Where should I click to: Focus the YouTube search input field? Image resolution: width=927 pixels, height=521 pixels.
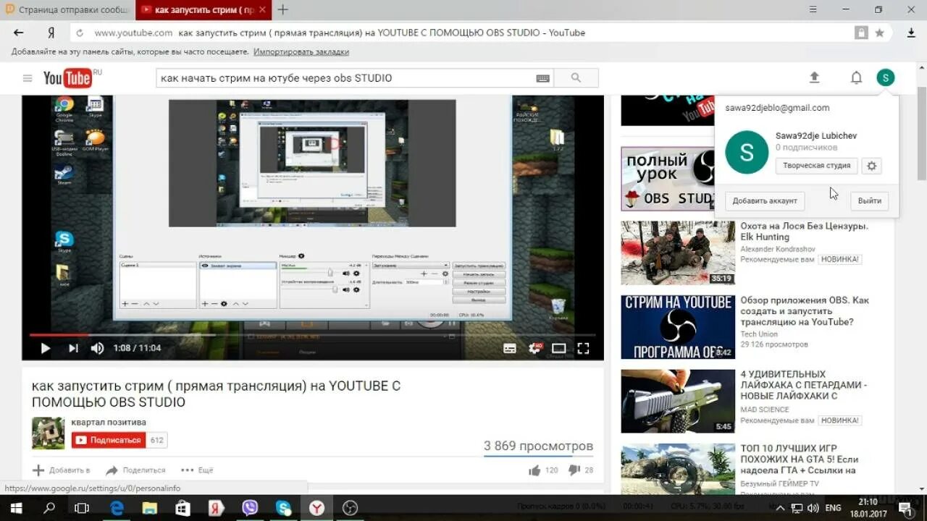[x=345, y=78]
